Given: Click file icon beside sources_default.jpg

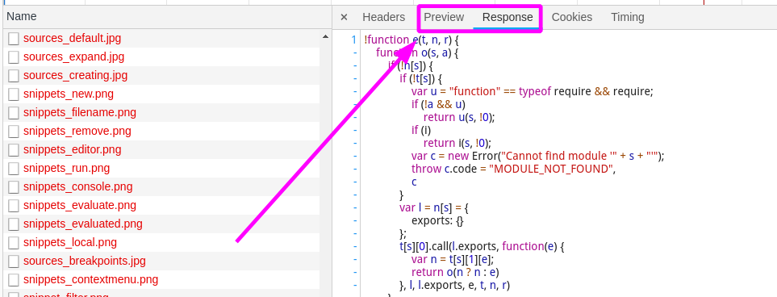Looking at the screenshot, I should pyautogui.click(x=14, y=39).
